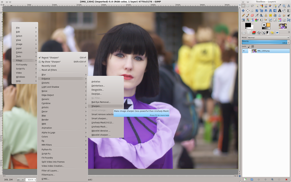This screenshot has width=291, height=182.
Task: Click Repeat "Sharpen" menu entry
Action: click(x=50, y=58)
